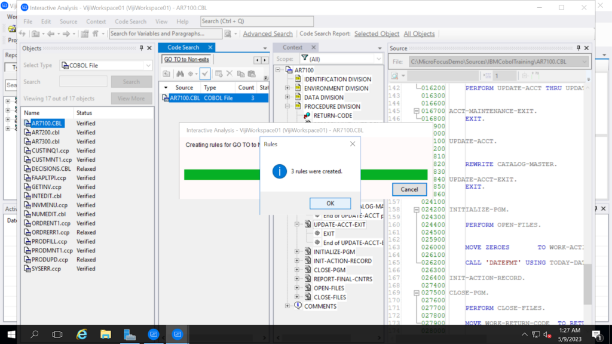The height and width of the screenshot is (344, 612).
Task: Pin the Source panel
Action: click(579, 48)
